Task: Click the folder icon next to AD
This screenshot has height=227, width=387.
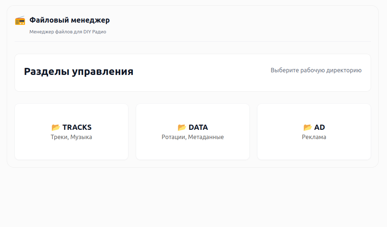Action: point(308,127)
